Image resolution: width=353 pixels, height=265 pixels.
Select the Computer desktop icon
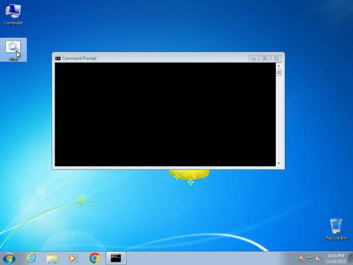point(13,14)
